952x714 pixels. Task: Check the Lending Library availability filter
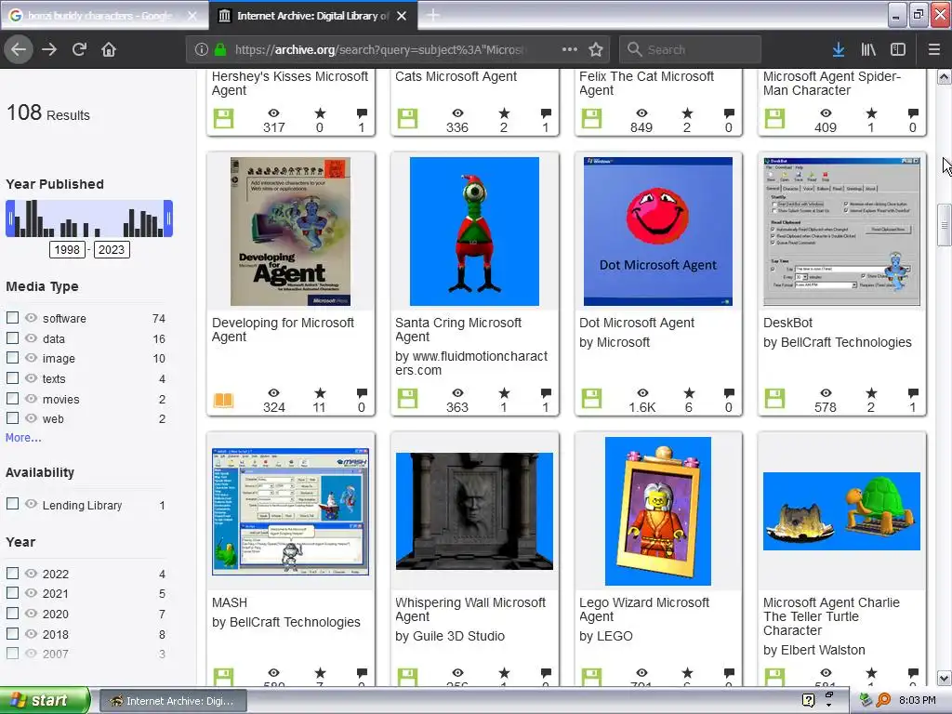click(x=12, y=504)
